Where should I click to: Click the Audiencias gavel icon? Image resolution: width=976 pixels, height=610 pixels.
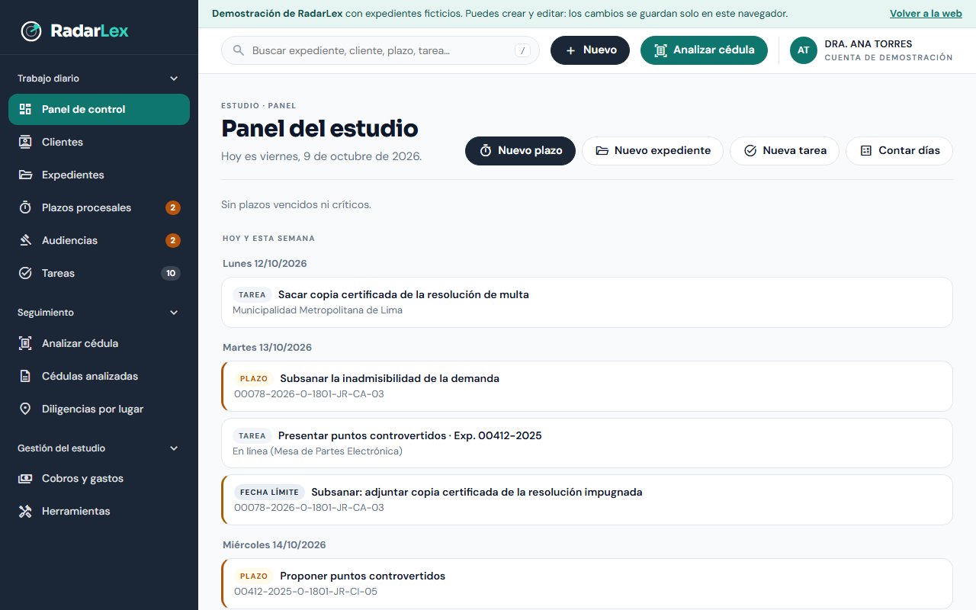tap(25, 240)
